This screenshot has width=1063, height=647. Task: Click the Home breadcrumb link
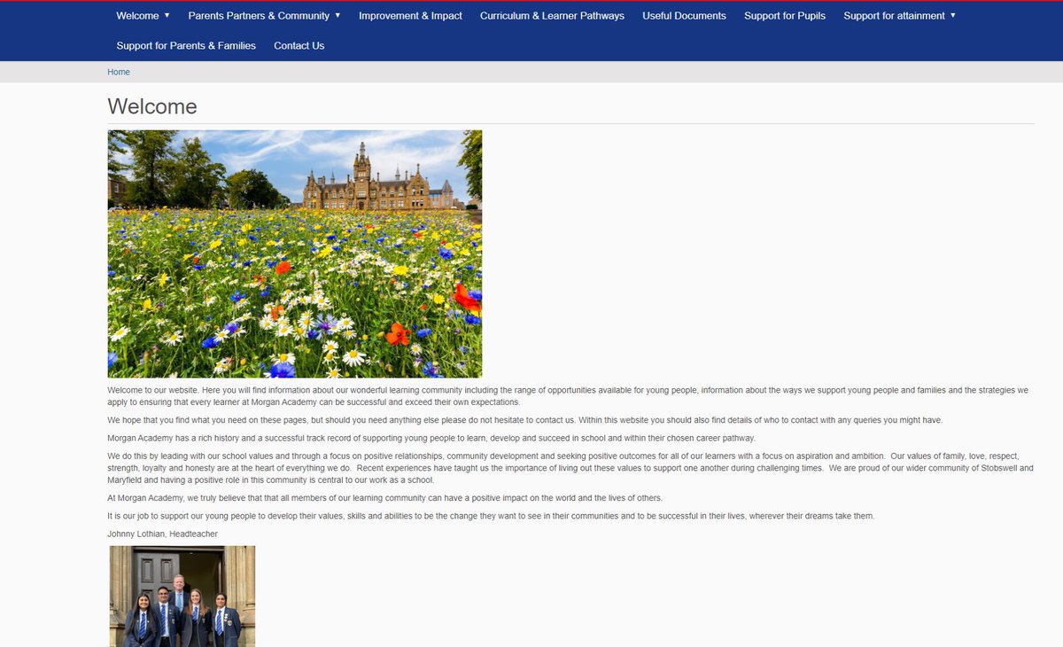pyautogui.click(x=119, y=72)
